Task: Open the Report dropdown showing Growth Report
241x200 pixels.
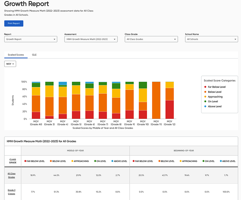Action: click(30, 39)
